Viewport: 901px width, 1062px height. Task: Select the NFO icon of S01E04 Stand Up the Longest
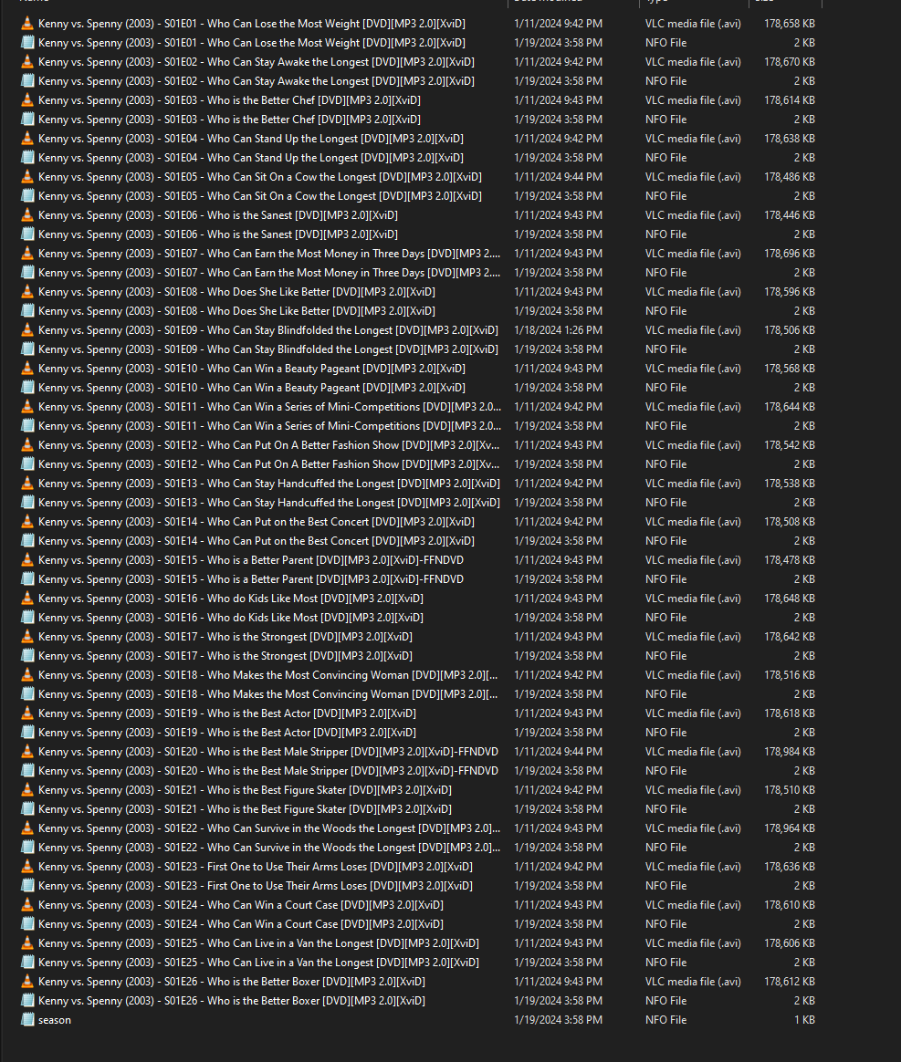click(27, 157)
